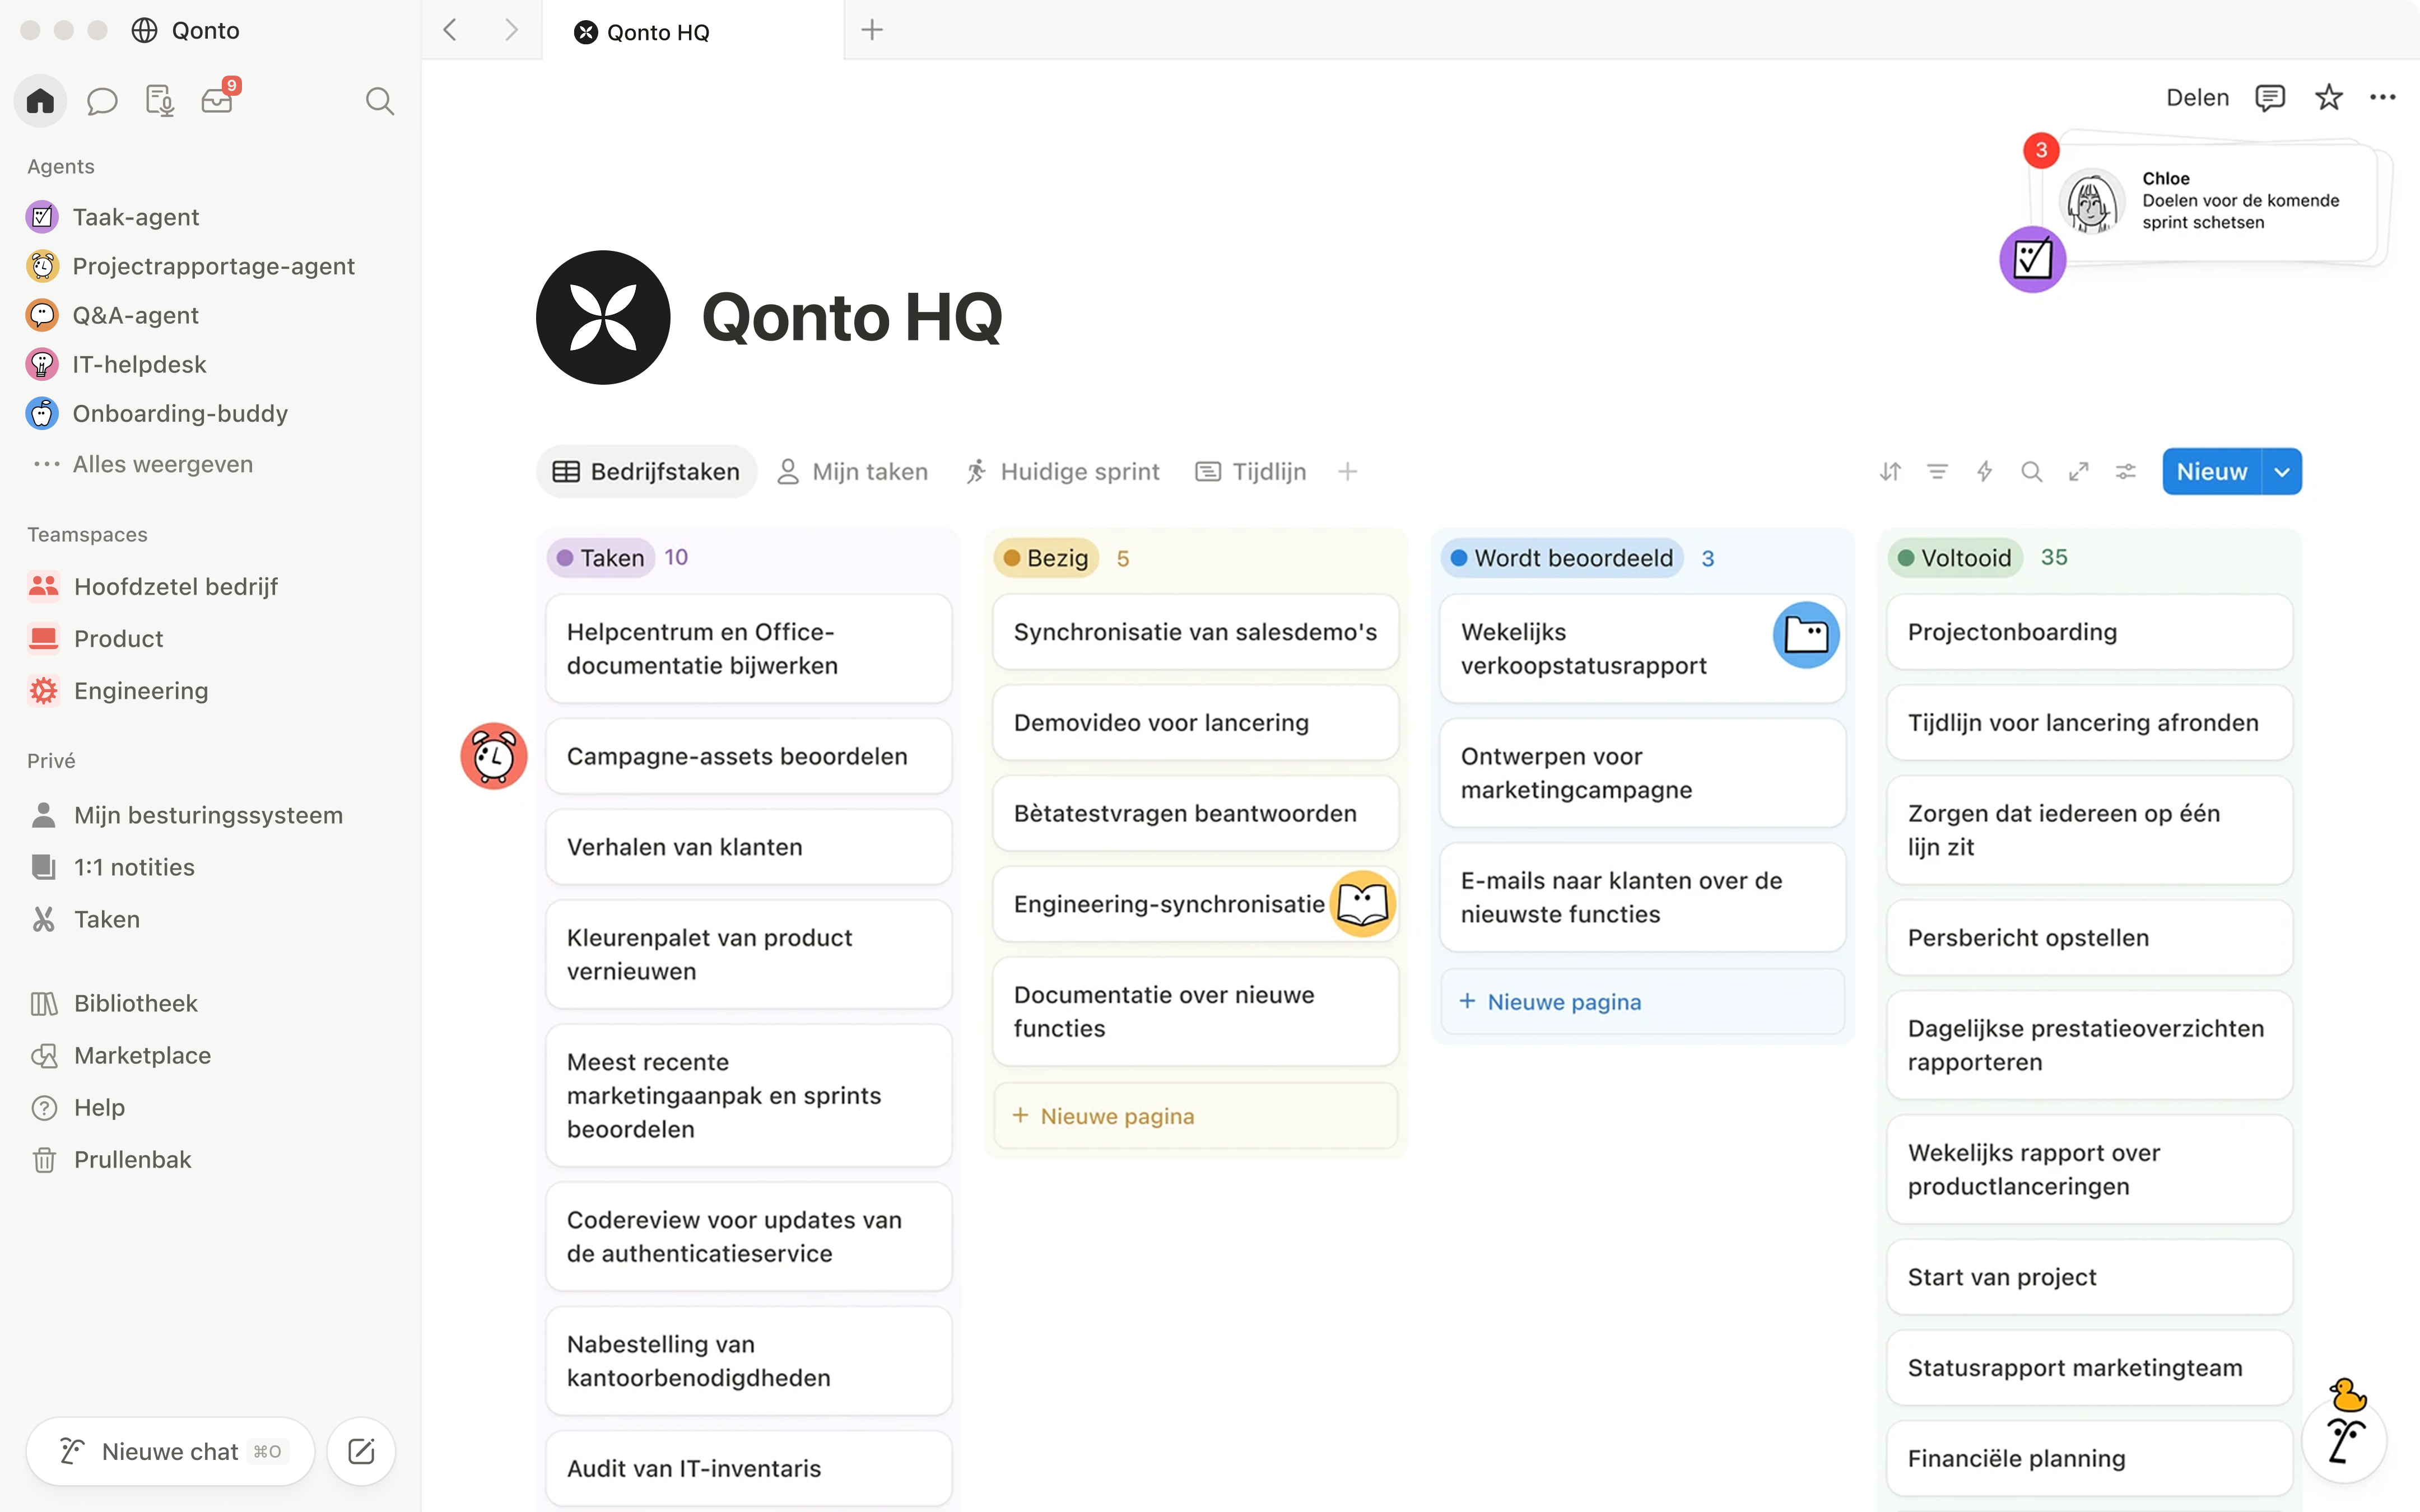This screenshot has width=2420, height=1512.
Task: Switch to the Tijdlijn view tab
Action: click(1251, 471)
